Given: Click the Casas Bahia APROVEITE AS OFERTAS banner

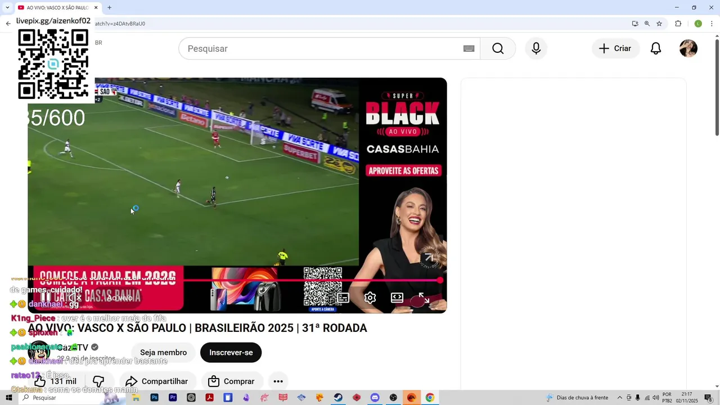Looking at the screenshot, I should click(x=403, y=170).
